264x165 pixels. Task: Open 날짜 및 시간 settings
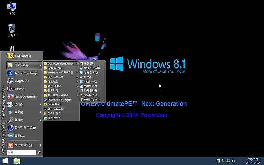(92, 72)
